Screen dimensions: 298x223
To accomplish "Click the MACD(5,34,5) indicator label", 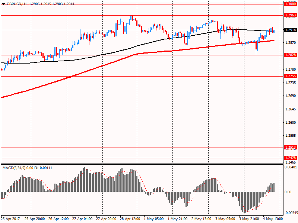I will tap(14, 168).
